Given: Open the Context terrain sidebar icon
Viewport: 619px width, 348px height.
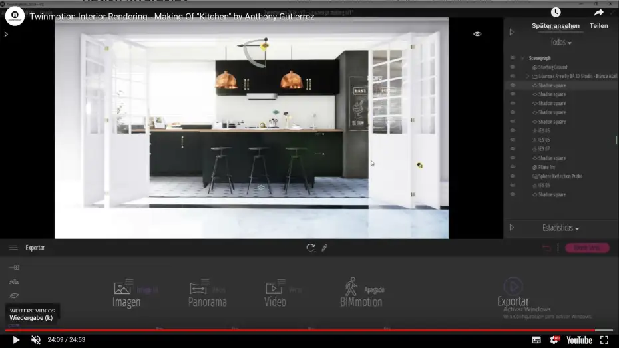Looking at the screenshot, I should click(14, 281).
